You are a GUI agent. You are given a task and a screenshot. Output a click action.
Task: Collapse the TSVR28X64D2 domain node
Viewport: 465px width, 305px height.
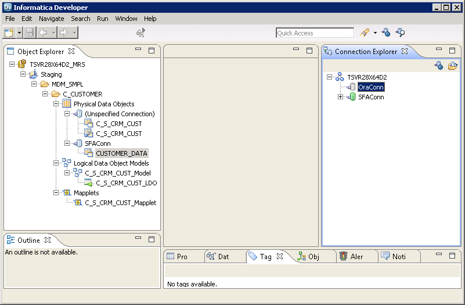329,77
